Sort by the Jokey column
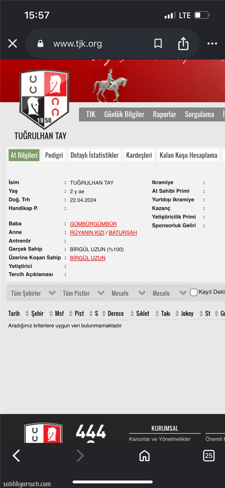This screenshot has width=225, height=488. tap(187, 314)
